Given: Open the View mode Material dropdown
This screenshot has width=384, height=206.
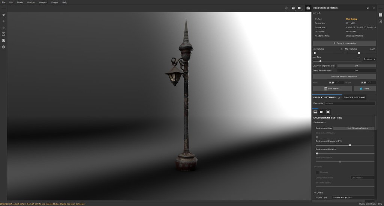Looking at the screenshot, I should 350,103.
